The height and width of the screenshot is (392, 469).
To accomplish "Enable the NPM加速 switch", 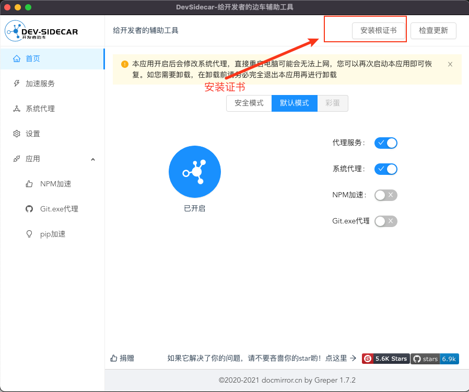I will pyautogui.click(x=386, y=195).
